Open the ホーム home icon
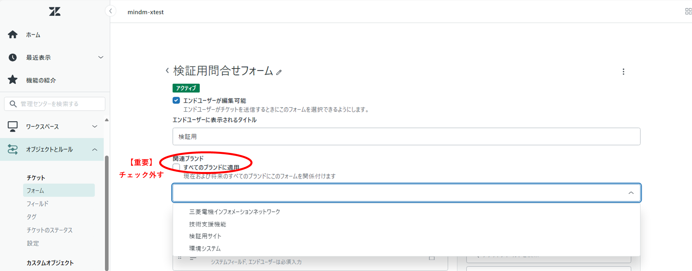 coord(13,35)
